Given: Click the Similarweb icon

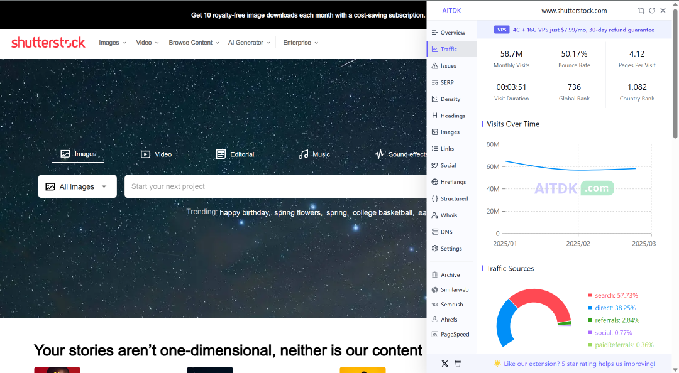Looking at the screenshot, I should coord(435,289).
